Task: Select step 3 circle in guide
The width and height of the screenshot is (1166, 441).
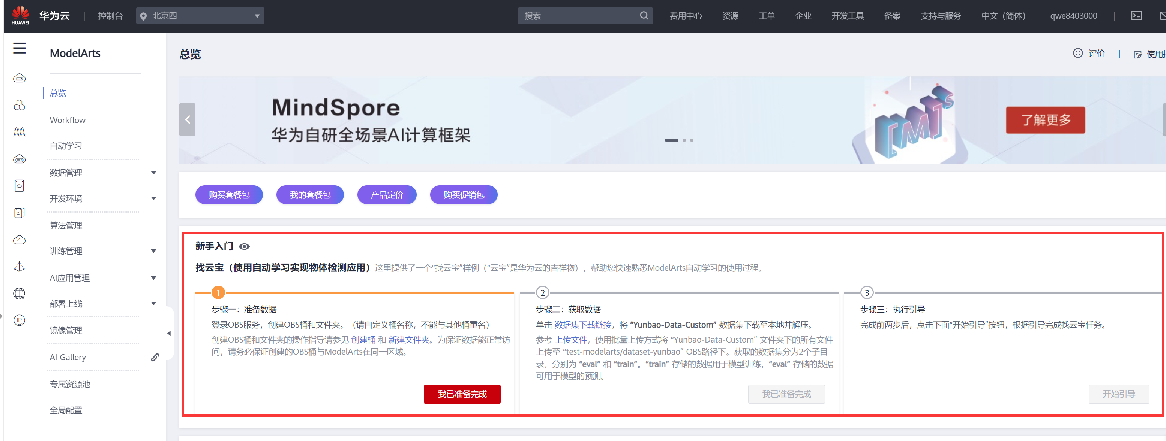Action: point(866,293)
